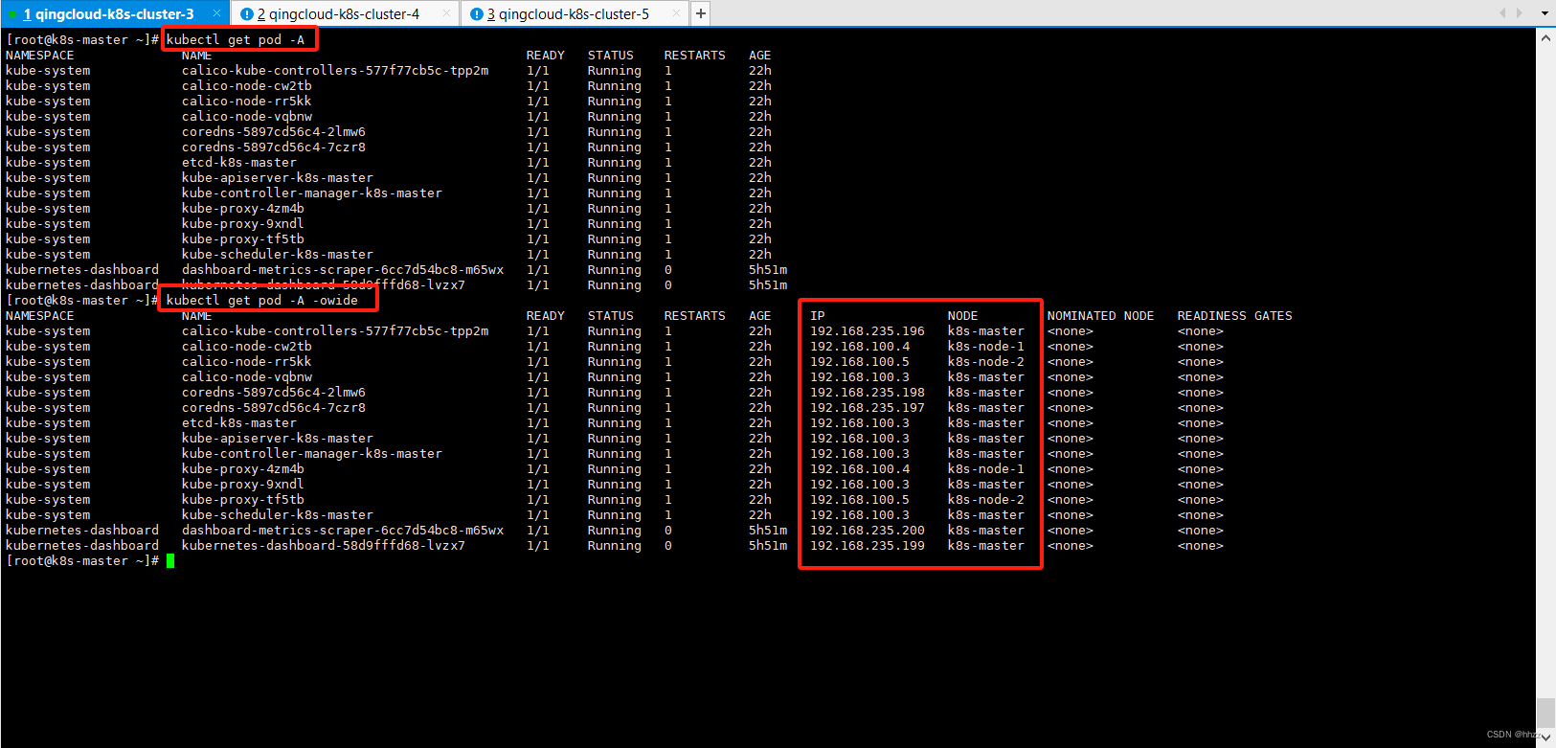Click 192.168.100.5 in the calico-node-rr5kk row
Screen dimensions: 1556x748
(860, 362)
